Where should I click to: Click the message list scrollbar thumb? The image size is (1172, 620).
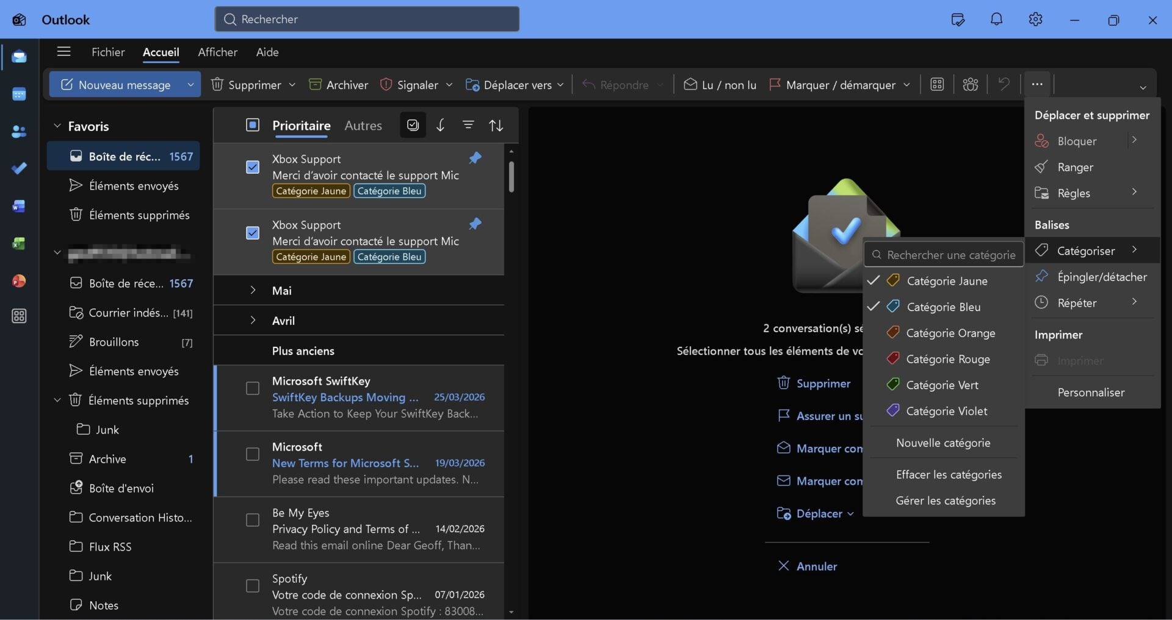coord(511,177)
